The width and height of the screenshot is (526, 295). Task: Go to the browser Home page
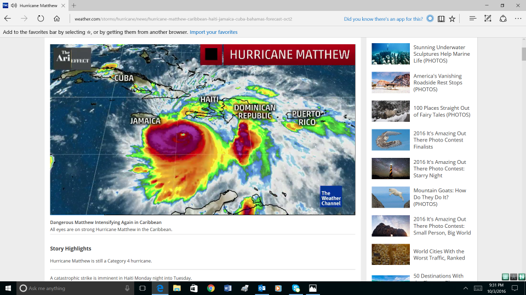click(57, 19)
